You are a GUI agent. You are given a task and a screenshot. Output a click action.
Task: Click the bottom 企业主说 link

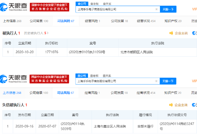click(181, 105)
